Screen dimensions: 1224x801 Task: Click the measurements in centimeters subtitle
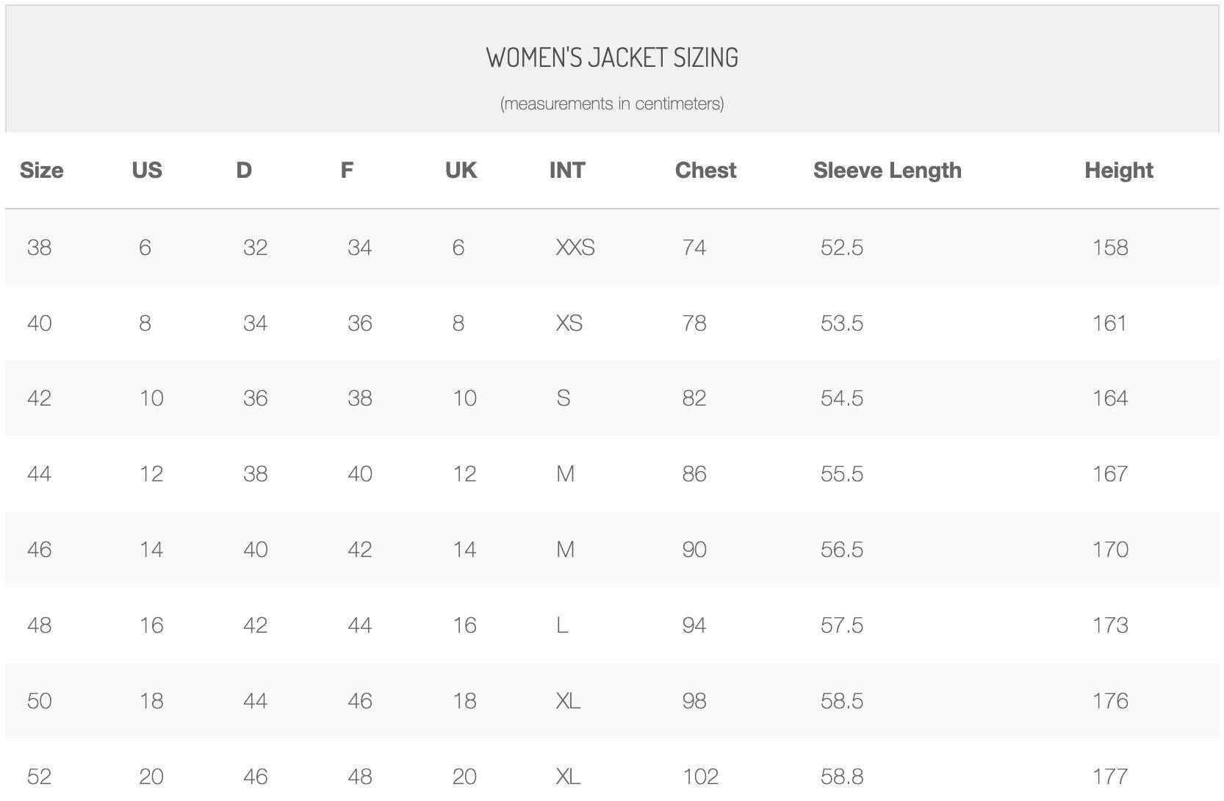click(x=612, y=104)
